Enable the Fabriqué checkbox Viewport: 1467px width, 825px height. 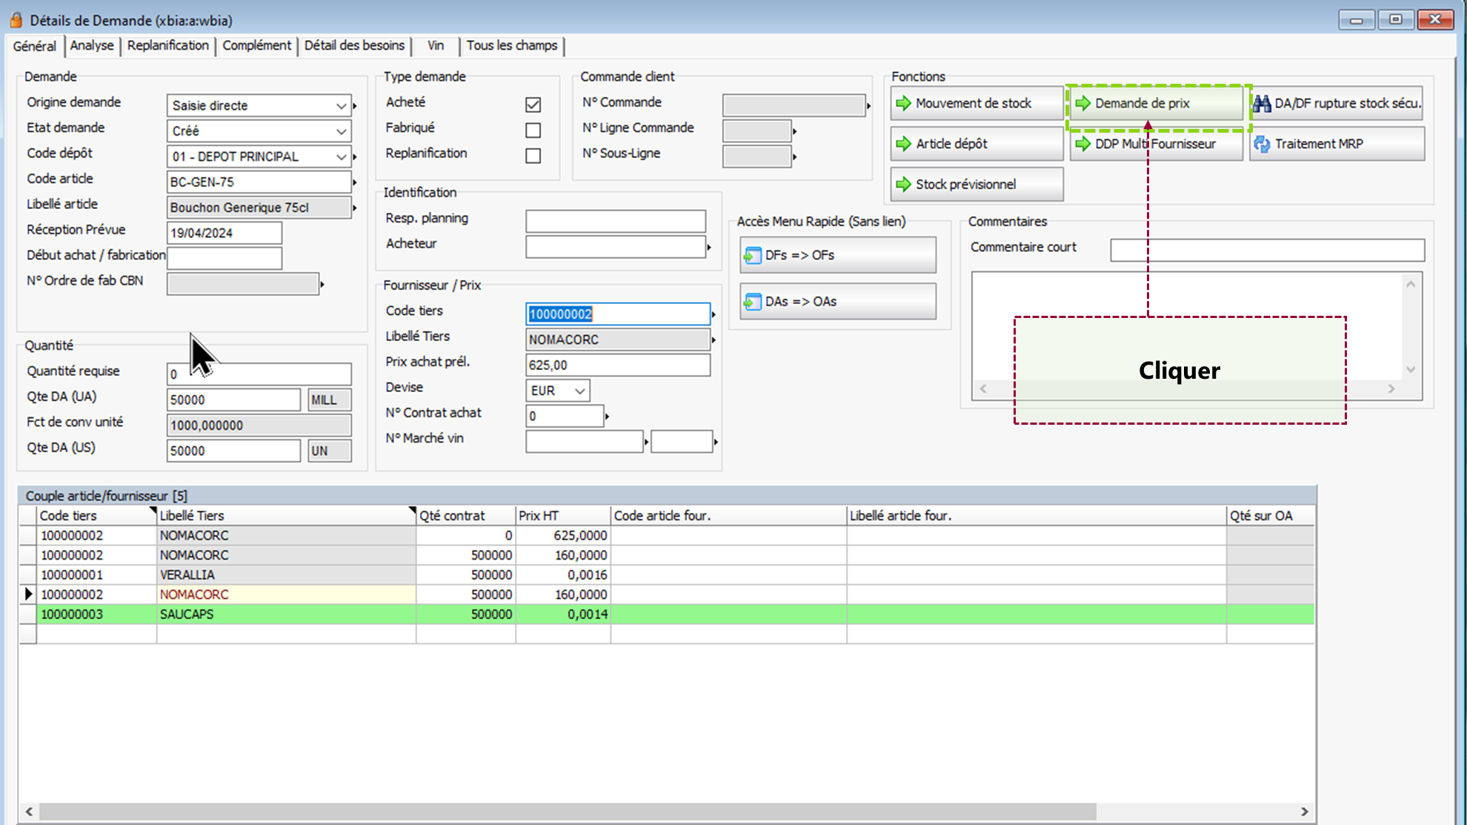click(533, 130)
